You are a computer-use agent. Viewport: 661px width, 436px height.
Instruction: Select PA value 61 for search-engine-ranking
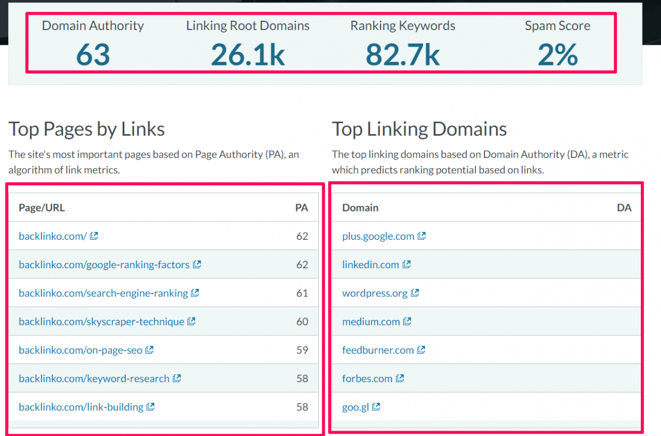point(302,293)
